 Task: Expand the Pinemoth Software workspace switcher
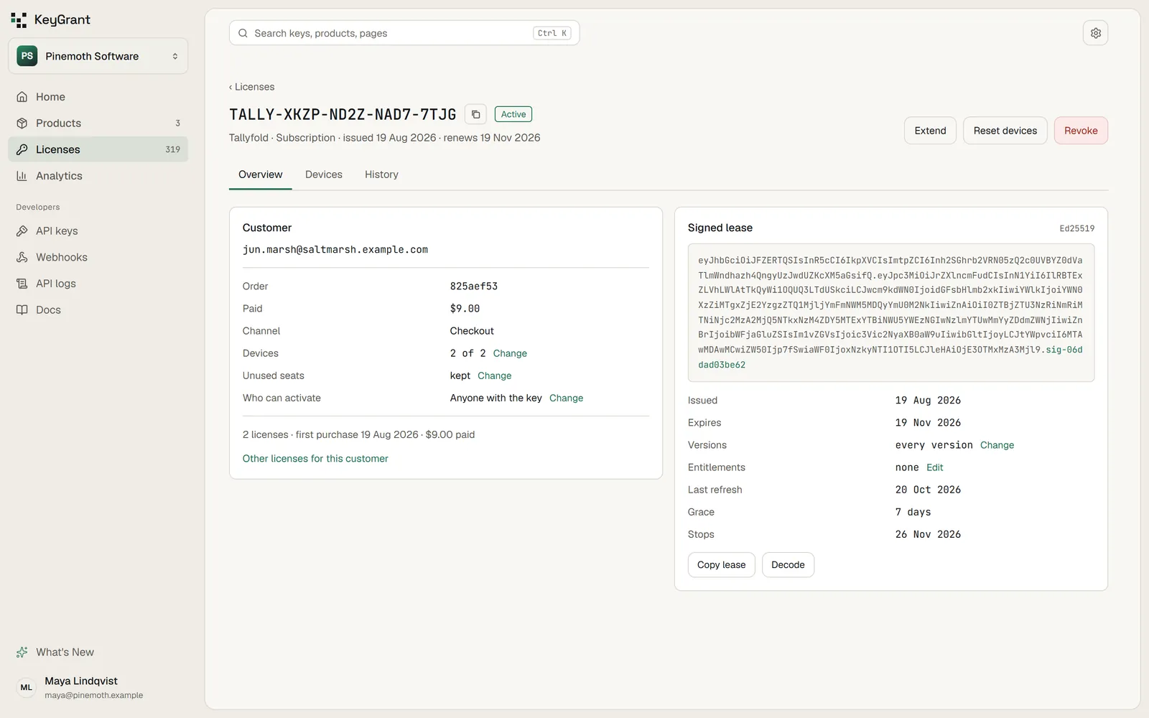pos(98,56)
